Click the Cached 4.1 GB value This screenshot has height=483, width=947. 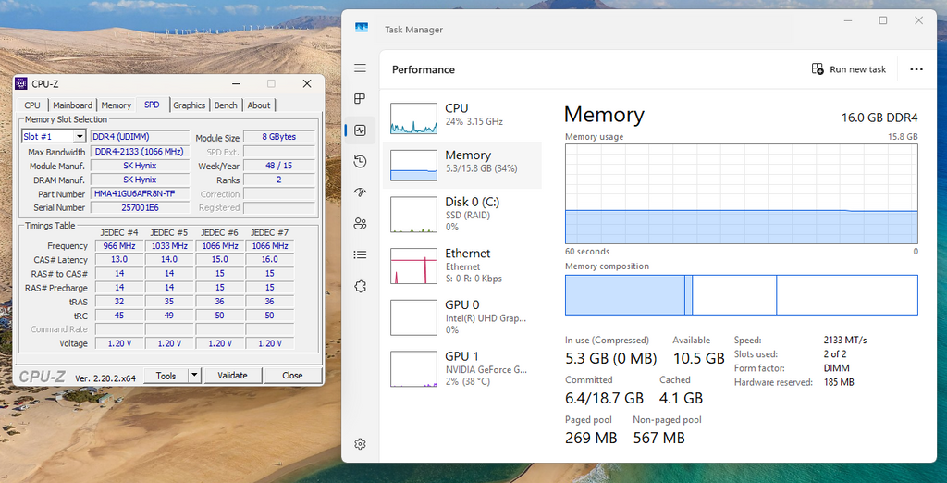(x=681, y=399)
